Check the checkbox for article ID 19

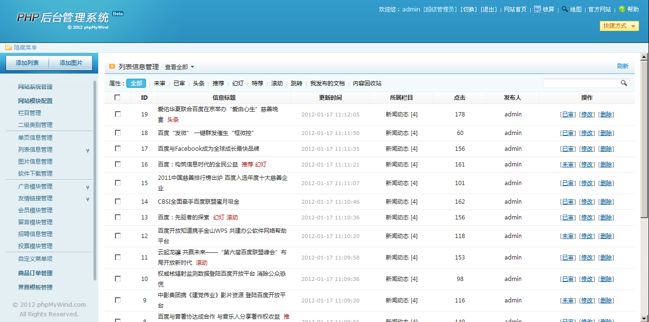[117, 114]
